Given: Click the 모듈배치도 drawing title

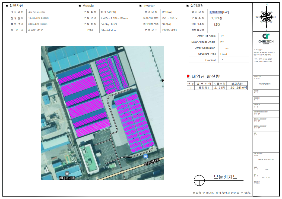Looking at the screenshot, I should coord(225,177).
